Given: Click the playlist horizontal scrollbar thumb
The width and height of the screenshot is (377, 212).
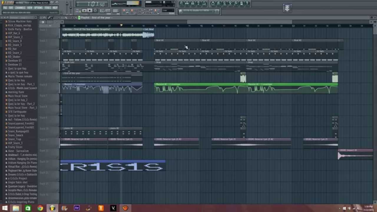Looking at the screenshot, I should tap(240, 22).
